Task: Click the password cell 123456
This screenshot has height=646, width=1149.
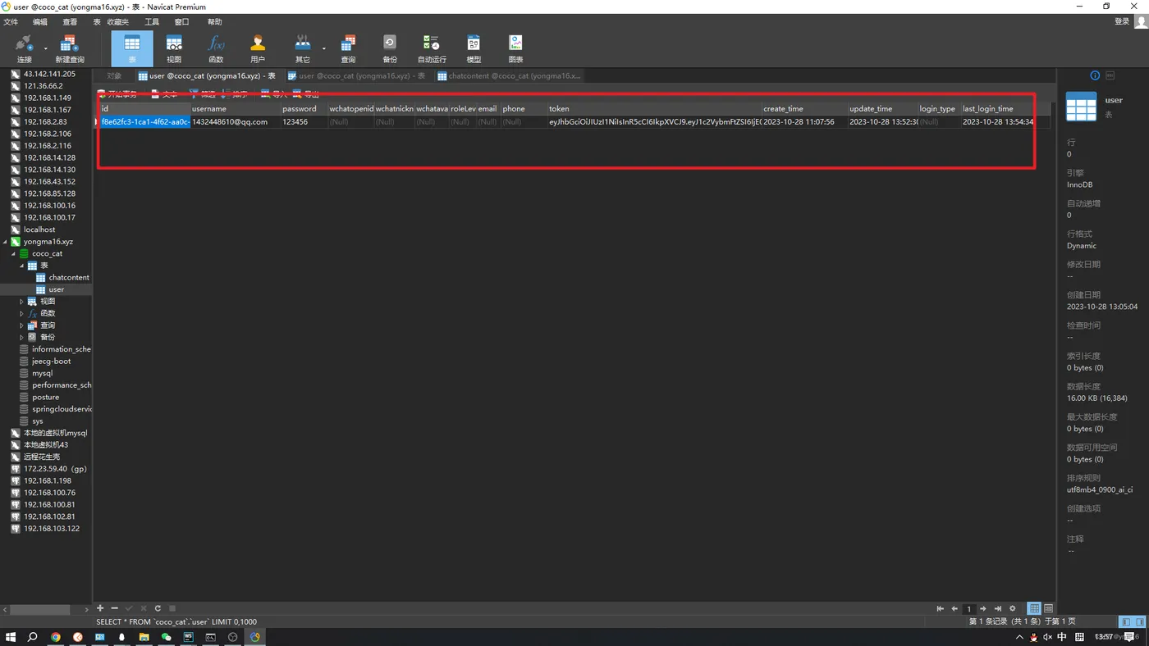Action: pyautogui.click(x=304, y=122)
